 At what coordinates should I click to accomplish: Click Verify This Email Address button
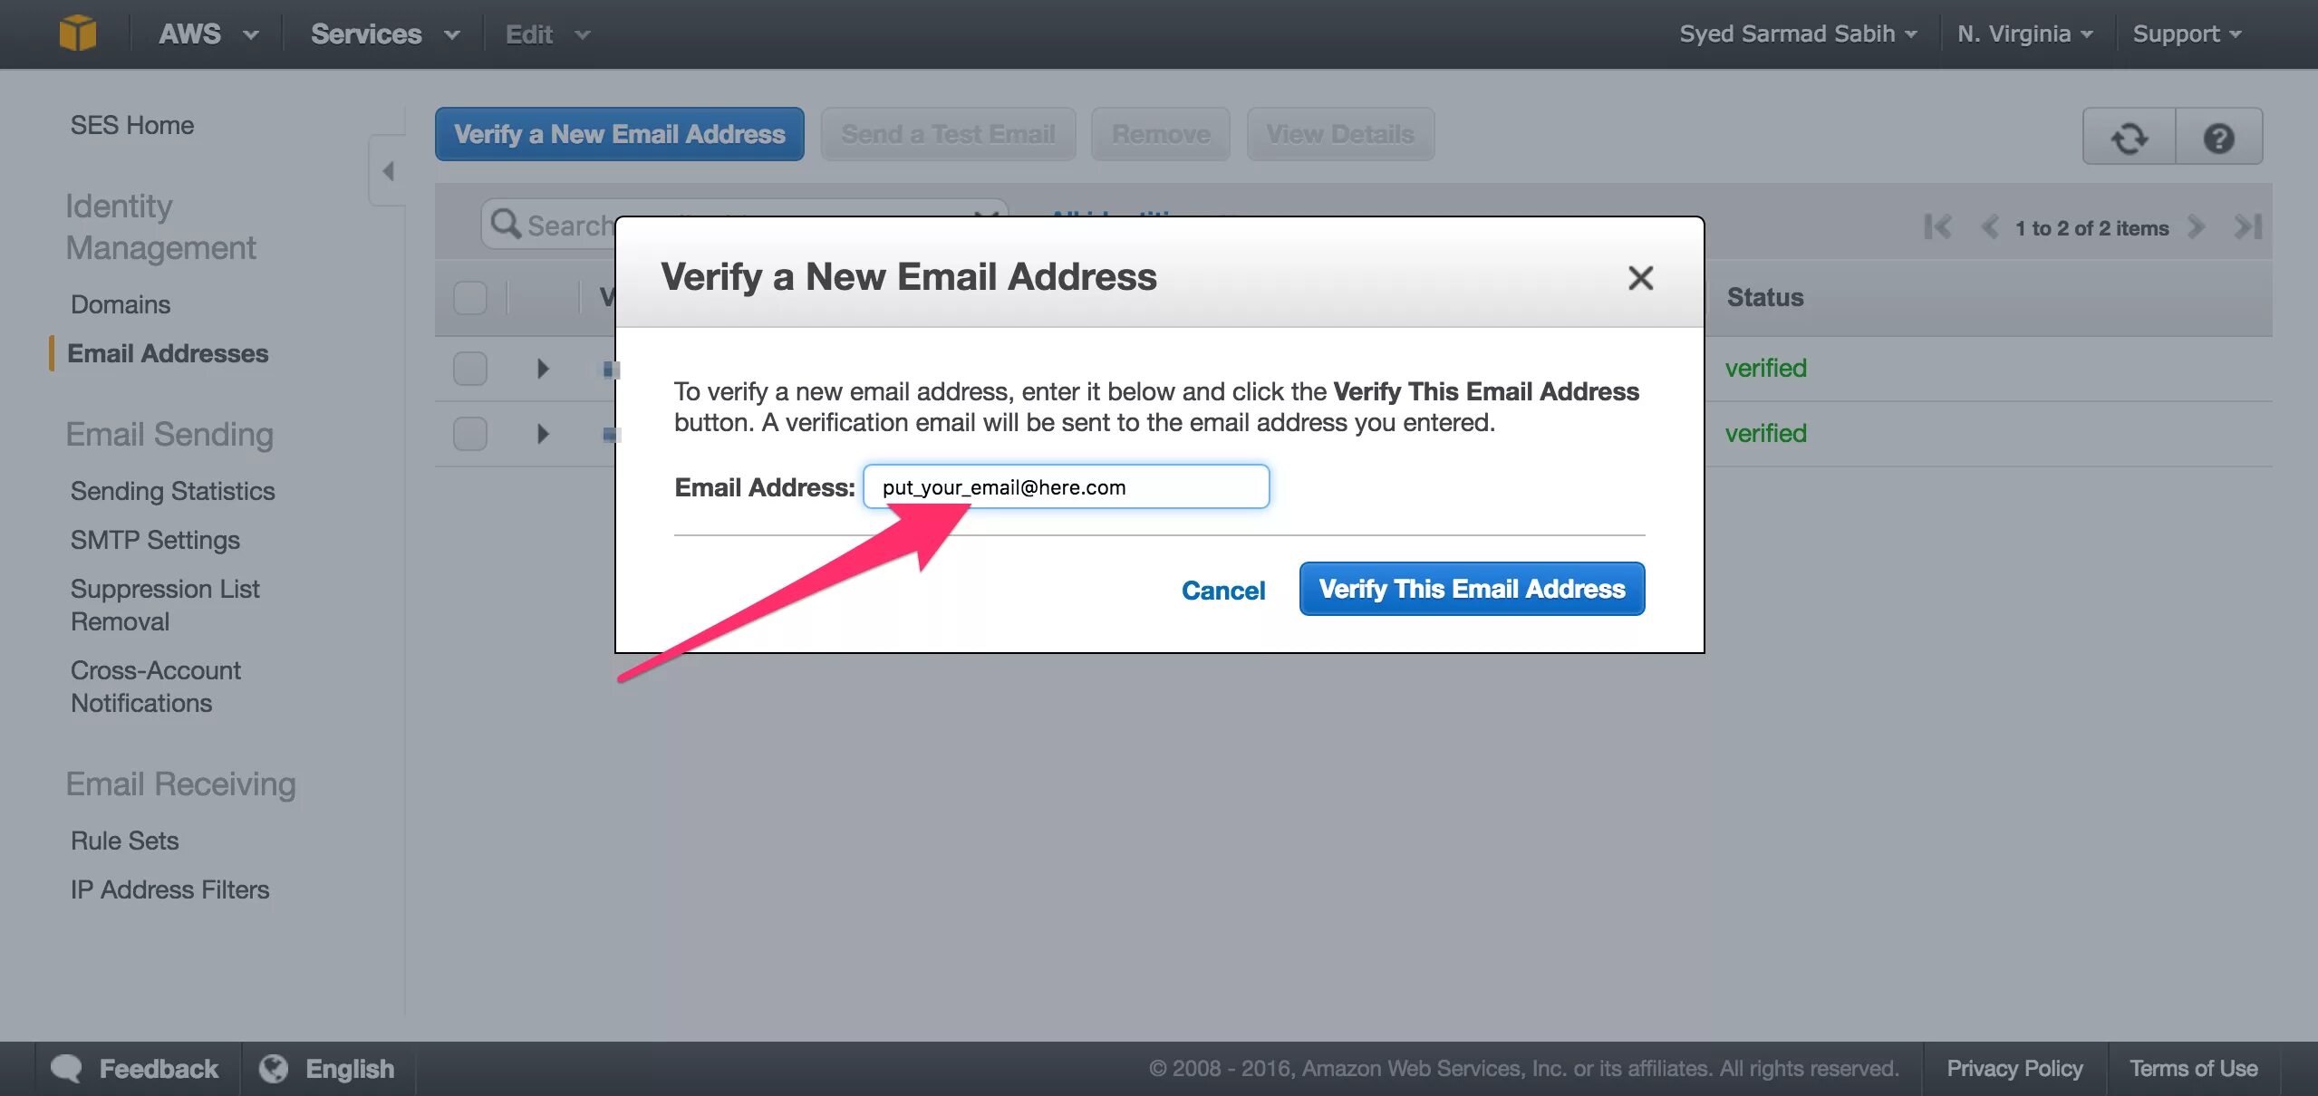tap(1473, 588)
